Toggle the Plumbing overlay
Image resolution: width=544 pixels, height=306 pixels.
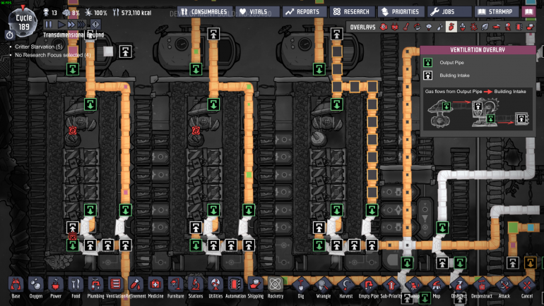pos(440,27)
